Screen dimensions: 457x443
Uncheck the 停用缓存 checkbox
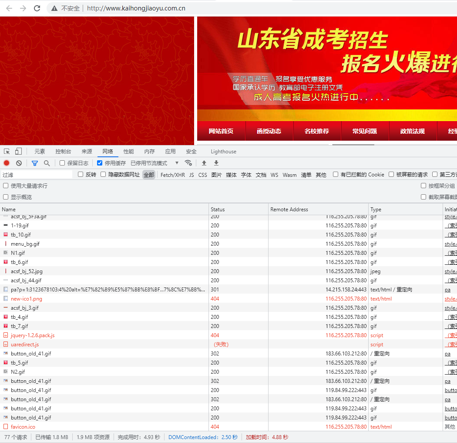pyautogui.click(x=100, y=163)
